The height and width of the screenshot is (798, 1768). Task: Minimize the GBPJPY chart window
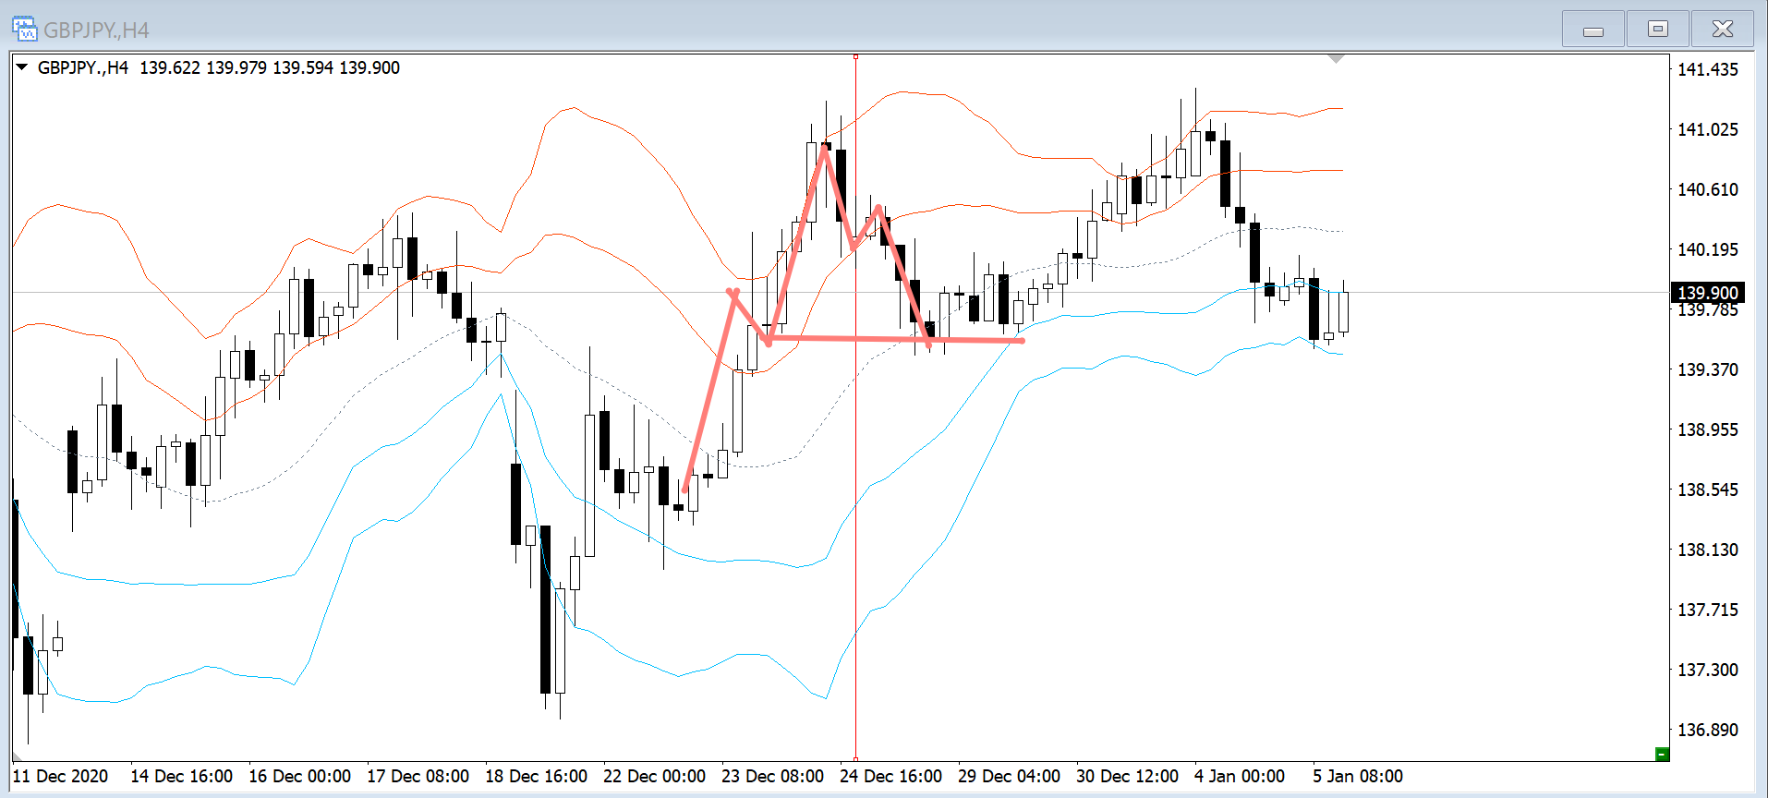(1592, 30)
